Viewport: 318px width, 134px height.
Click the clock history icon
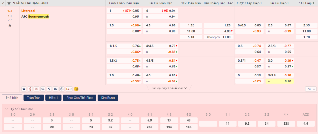pyautogui.click(x=62, y=89)
